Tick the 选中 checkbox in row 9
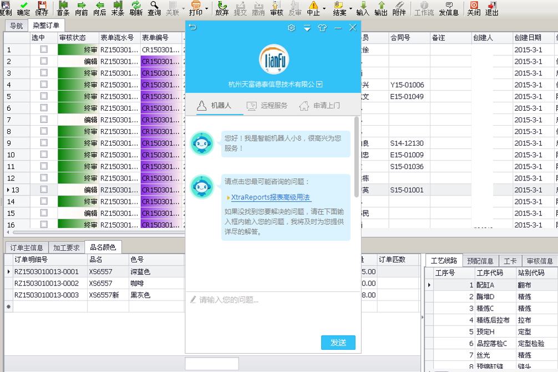The image size is (558, 372). [44, 143]
